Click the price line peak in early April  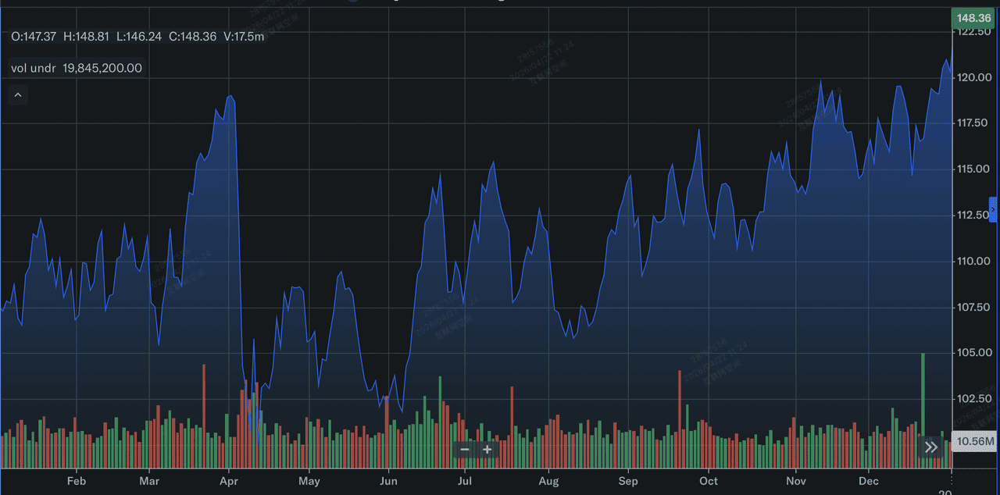[x=230, y=96]
